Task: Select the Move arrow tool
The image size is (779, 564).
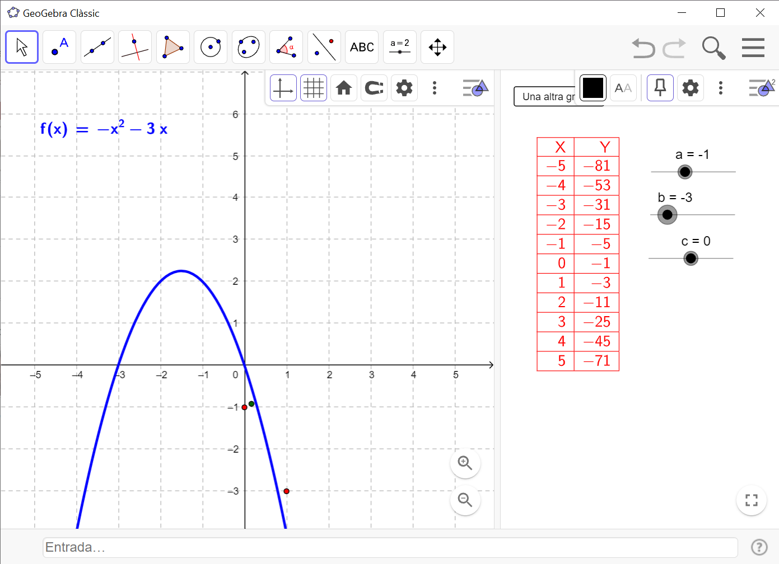Action: 22,47
